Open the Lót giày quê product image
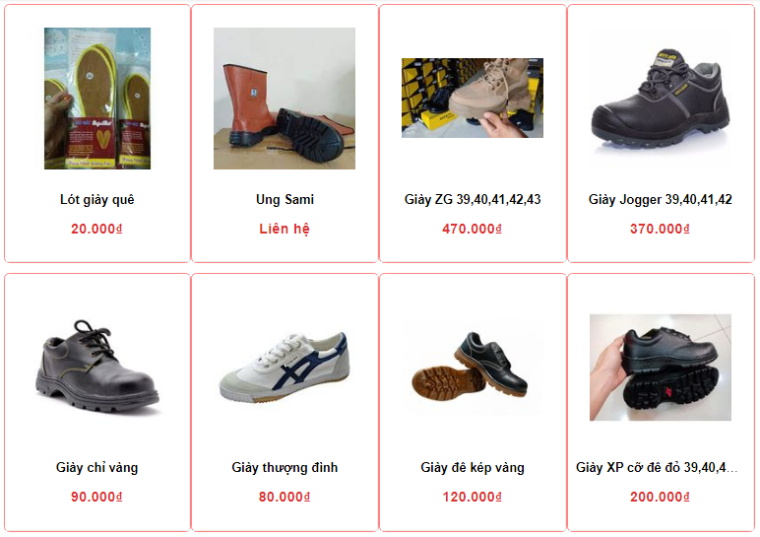The width and height of the screenshot is (760, 537). tap(97, 99)
